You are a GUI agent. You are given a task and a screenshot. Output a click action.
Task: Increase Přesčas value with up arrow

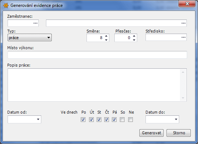coord(134,36)
